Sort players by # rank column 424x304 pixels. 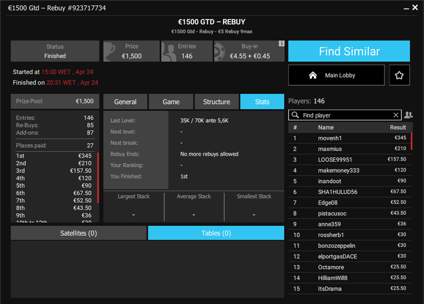[295, 127]
